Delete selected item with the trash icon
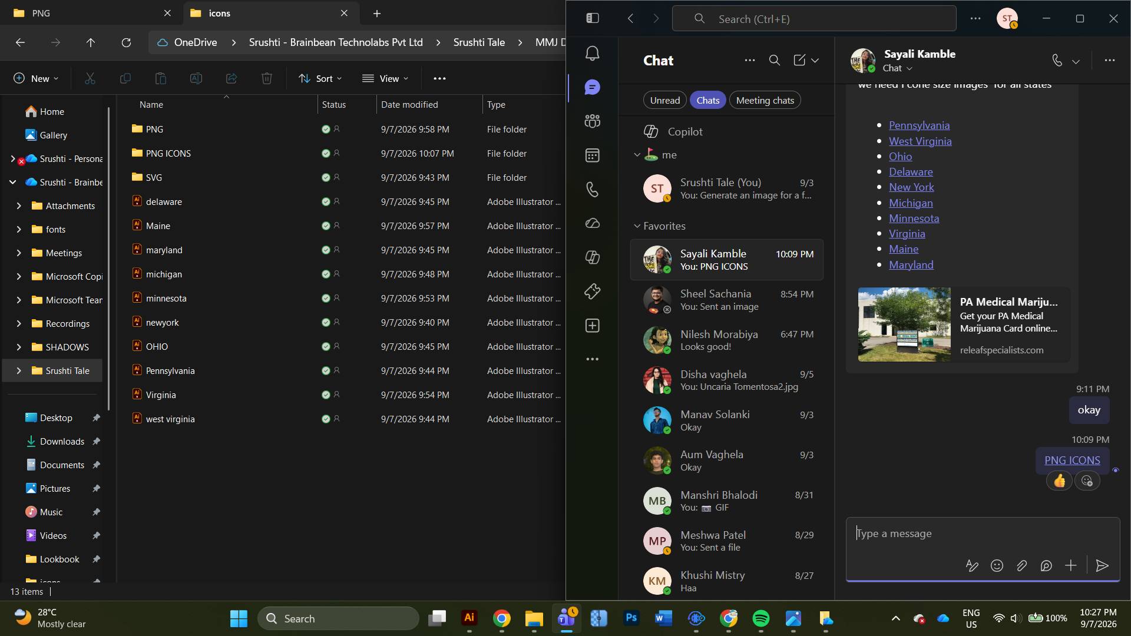The width and height of the screenshot is (1131, 636). (x=267, y=78)
